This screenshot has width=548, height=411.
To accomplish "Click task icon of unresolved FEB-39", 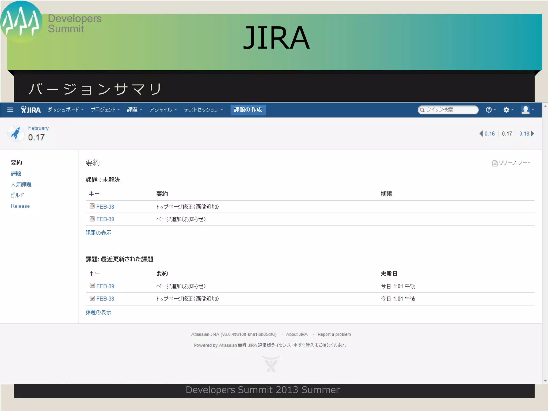I will click(92, 219).
